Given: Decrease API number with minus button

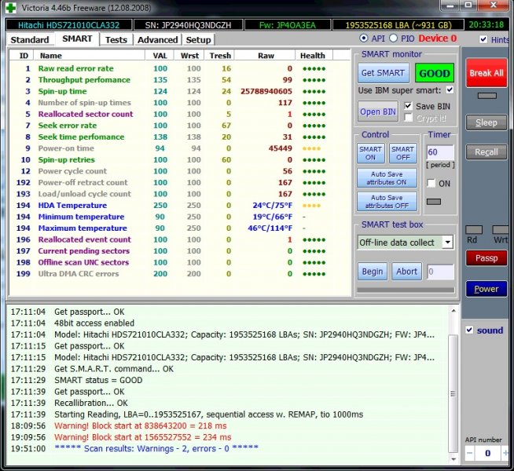Looking at the screenshot, I should pyautogui.click(x=470, y=453).
